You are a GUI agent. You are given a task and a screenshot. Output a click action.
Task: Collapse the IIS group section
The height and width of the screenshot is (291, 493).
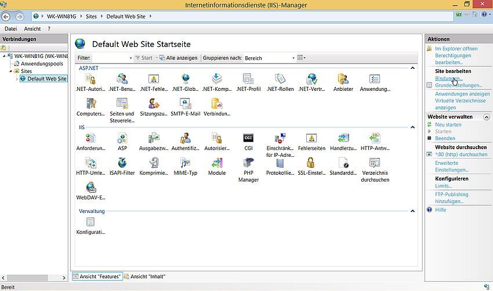coord(412,127)
